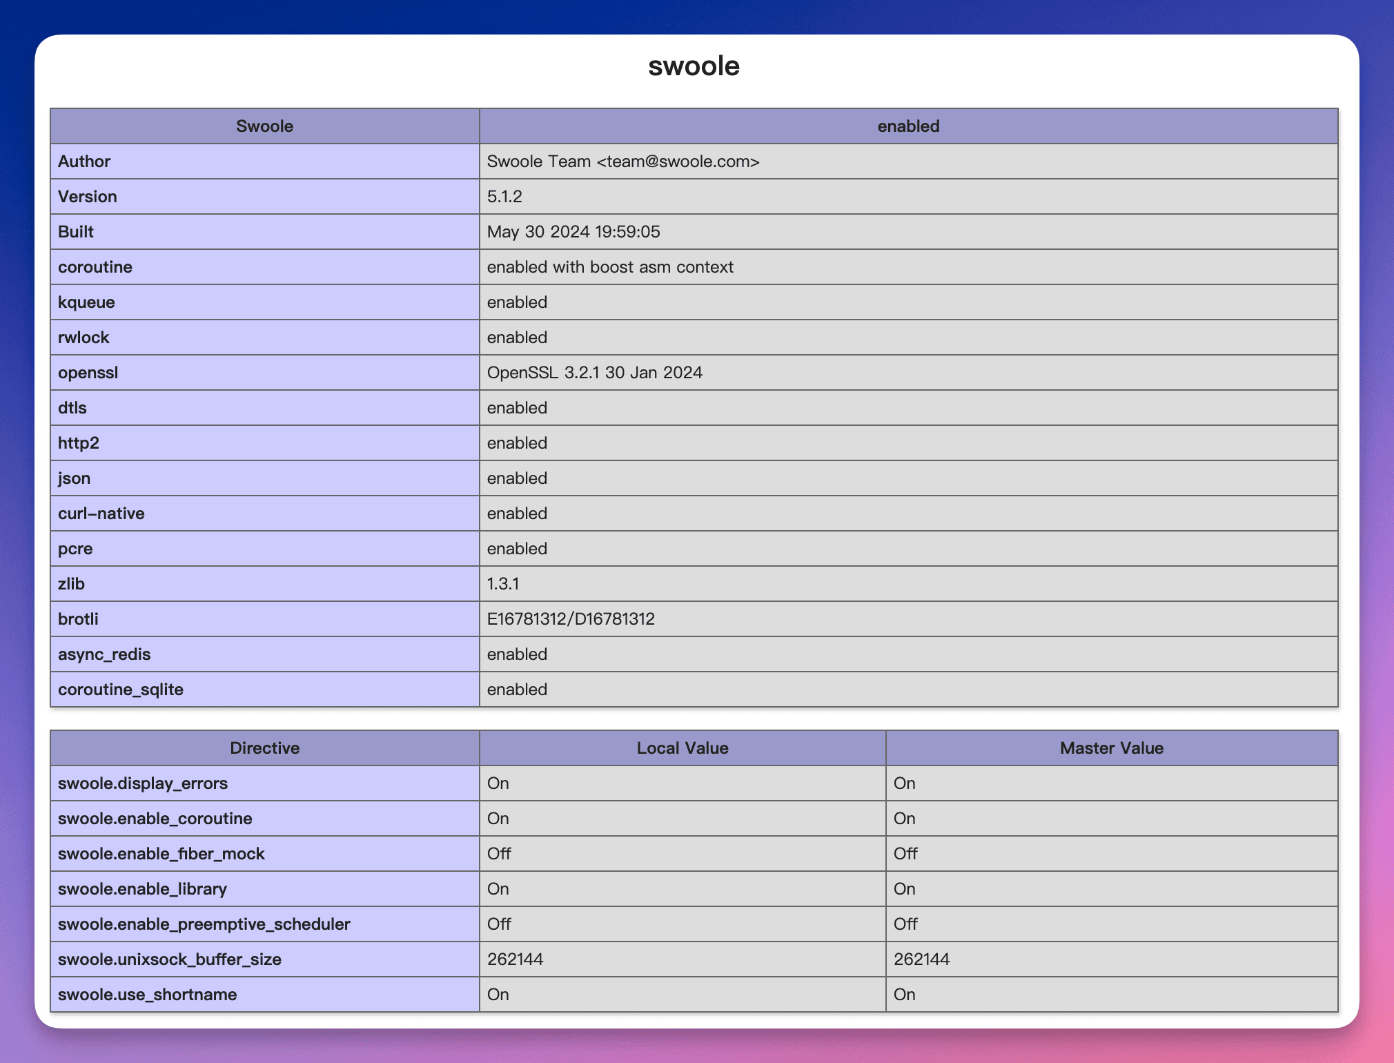Select 'enabled with boost asm context' value
1394x1063 pixels.
pyautogui.click(x=610, y=267)
